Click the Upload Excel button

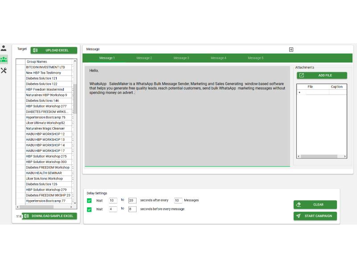[54, 50]
